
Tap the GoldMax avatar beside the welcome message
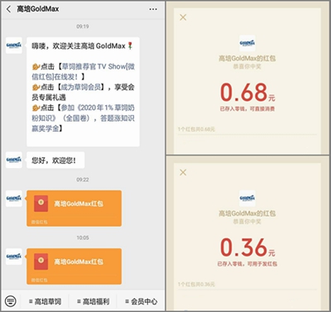(14, 46)
